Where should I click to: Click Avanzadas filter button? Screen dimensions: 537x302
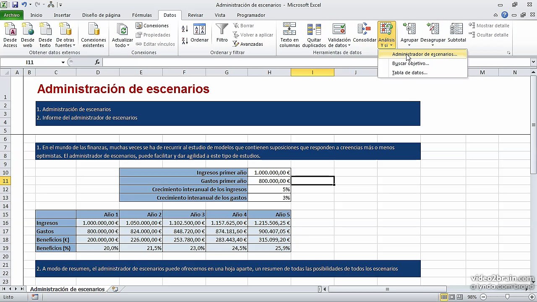point(248,44)
